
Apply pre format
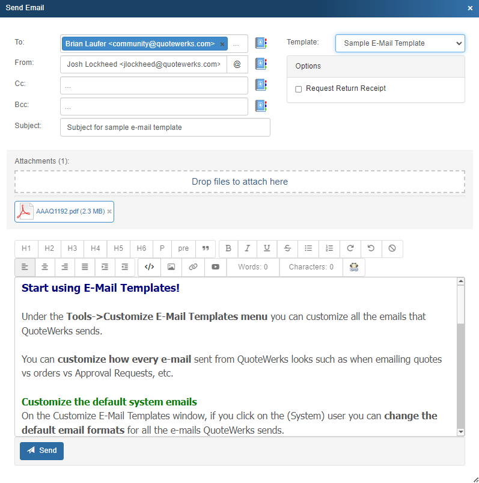coord(183,248)
